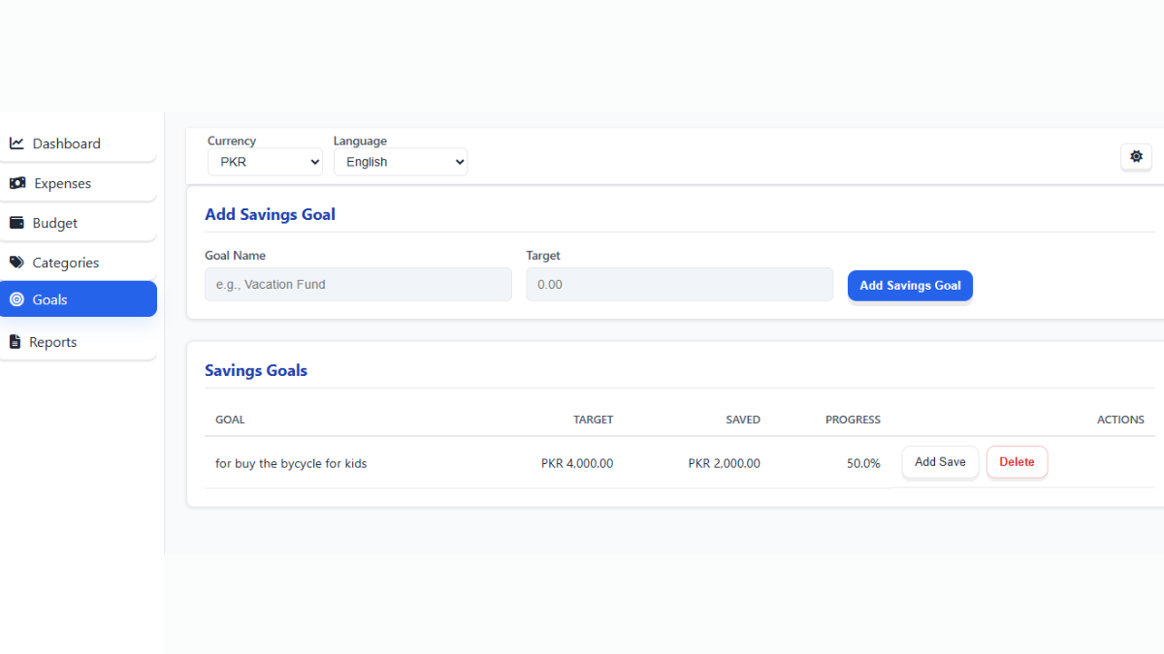
Task: Delete the bicycle savings goal
Action: click(x=1017, y=462)
